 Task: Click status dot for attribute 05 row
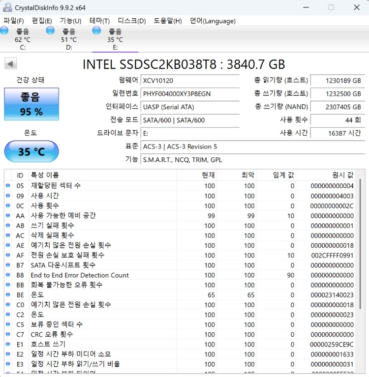click(8, 186)
